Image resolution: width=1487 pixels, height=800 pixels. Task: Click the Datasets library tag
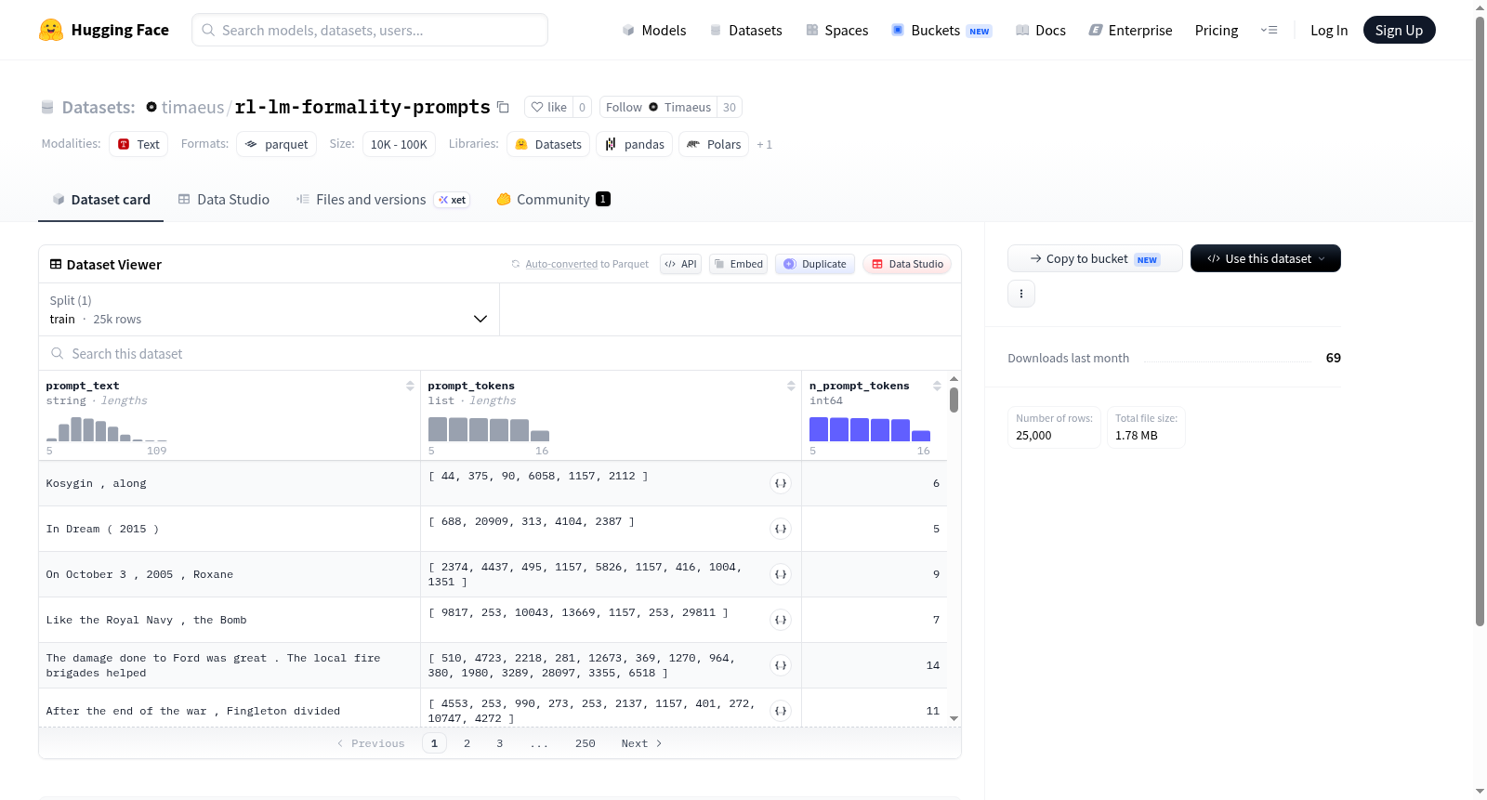[548, 144]
